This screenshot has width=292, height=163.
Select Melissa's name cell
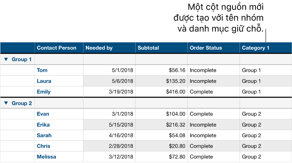coord(46,157)
